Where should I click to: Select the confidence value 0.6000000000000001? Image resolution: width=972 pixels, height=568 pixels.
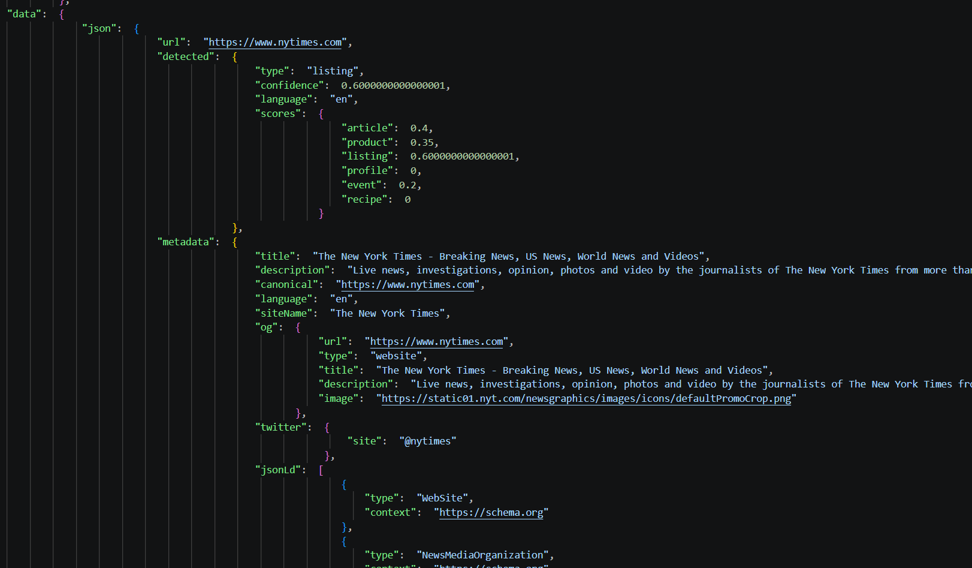coord(393,85)
